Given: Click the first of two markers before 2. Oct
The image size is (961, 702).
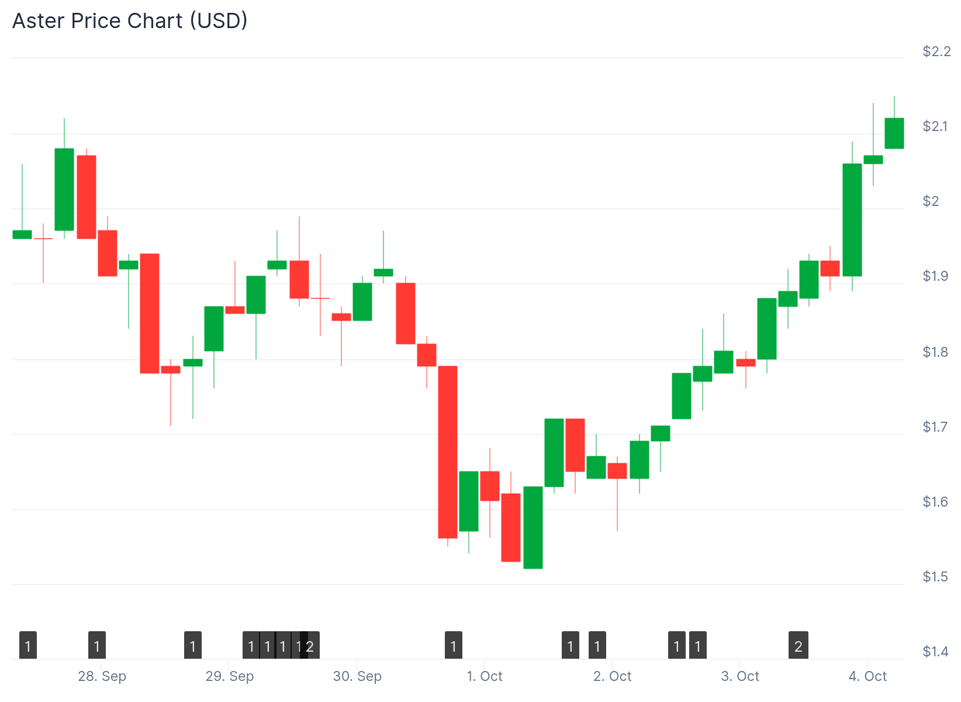Looking at the screenshot, I should 571,646.
